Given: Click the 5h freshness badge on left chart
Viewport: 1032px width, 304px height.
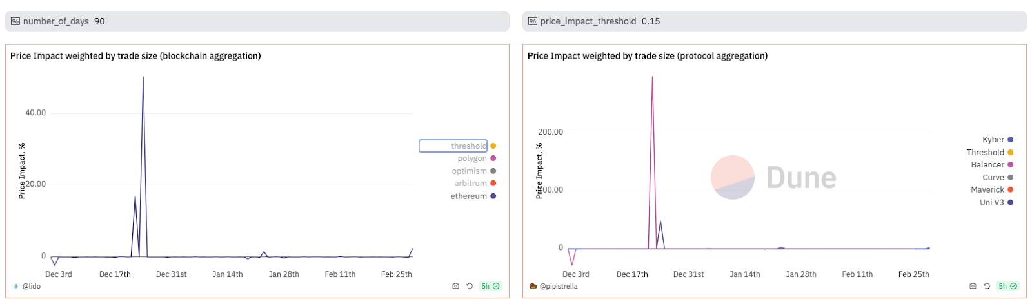Looking at the screenshot, I should [490, 286].
